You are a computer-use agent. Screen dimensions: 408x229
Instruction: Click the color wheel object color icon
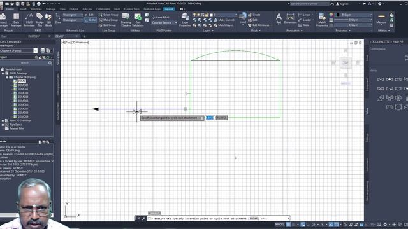[x=331, y=15]
